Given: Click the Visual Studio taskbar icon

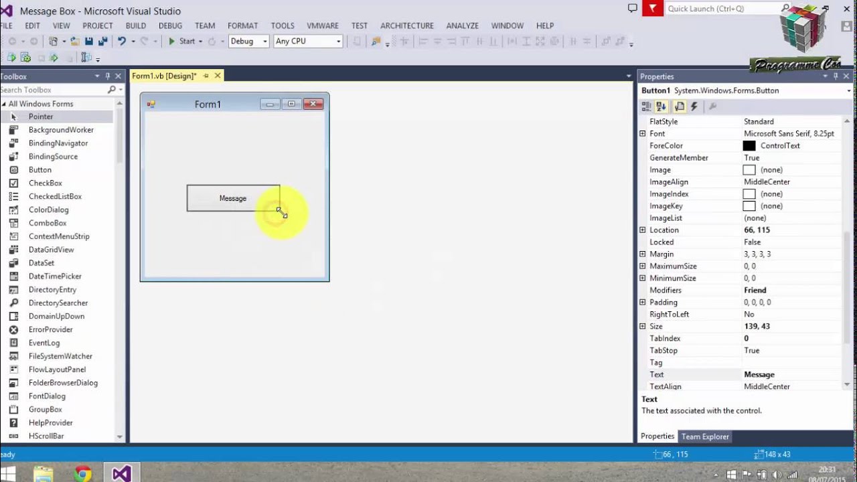Looking at the screenshot, I should click(x=121, y=474).
